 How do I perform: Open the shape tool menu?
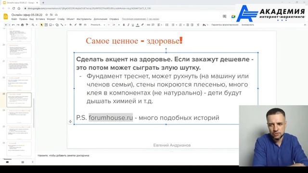(57, 25)
